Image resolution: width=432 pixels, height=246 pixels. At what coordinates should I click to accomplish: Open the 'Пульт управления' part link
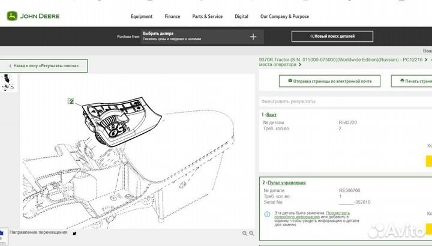pyautogui.click(x=288, y=182)
